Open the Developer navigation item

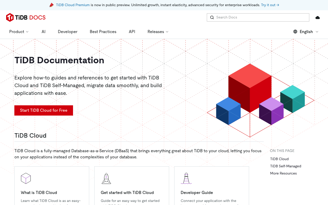pos(68,32)
